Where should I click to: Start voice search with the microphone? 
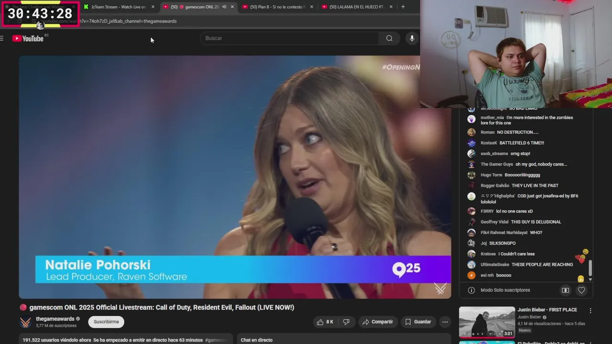[x=412, y=38]
